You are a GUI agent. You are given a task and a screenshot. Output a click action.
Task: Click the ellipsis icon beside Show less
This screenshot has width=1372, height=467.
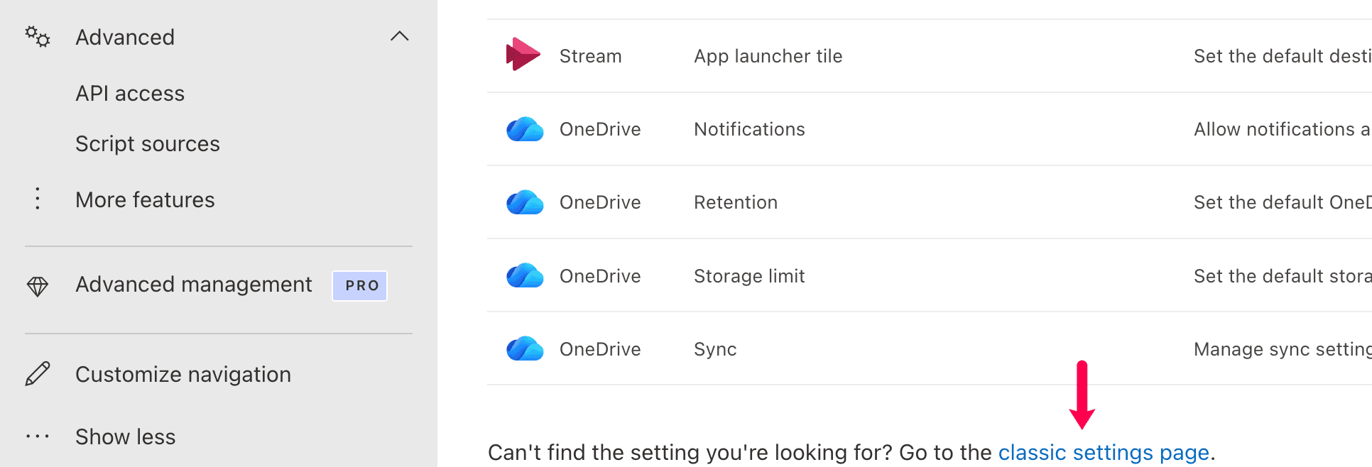click(37, 436)
